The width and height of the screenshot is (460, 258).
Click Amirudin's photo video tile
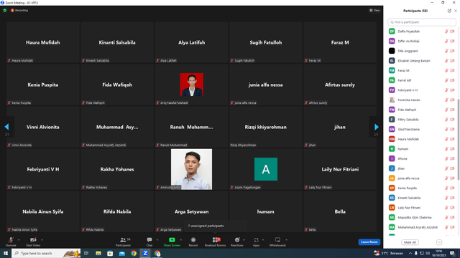(192, 169)
